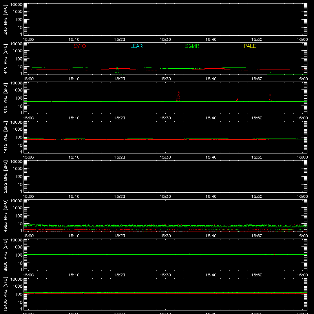Click the 15:20 tick under the 2695 MHz panel
This screenshot has height=314, width=314.
pyautogui.click(x=120, y=197)
